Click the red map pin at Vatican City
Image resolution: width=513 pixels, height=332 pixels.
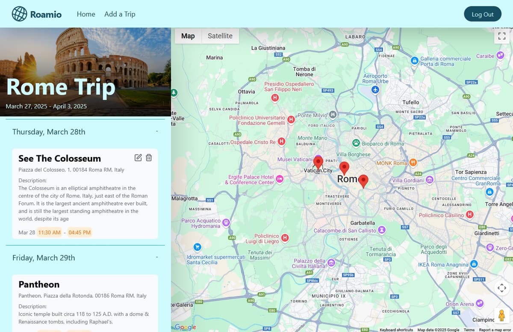coord(318,163)
